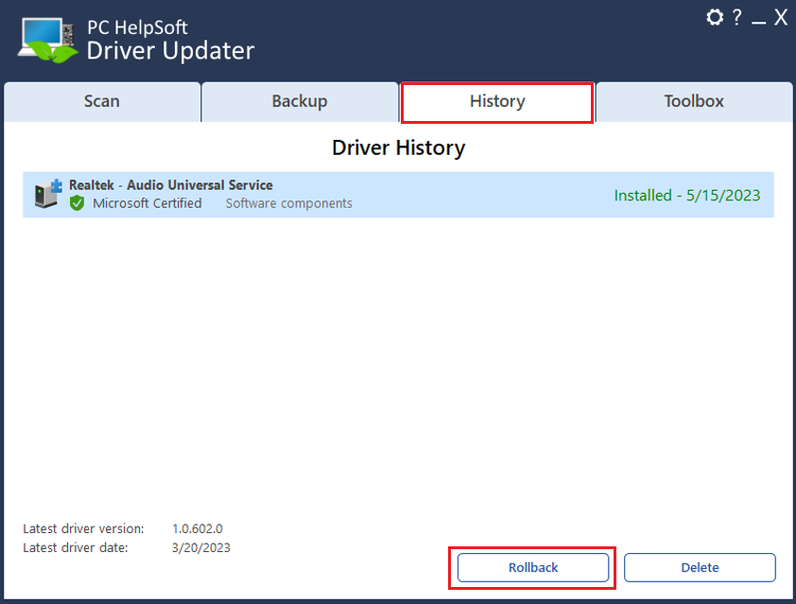Click the Driver History heading

tap(399, 147)
